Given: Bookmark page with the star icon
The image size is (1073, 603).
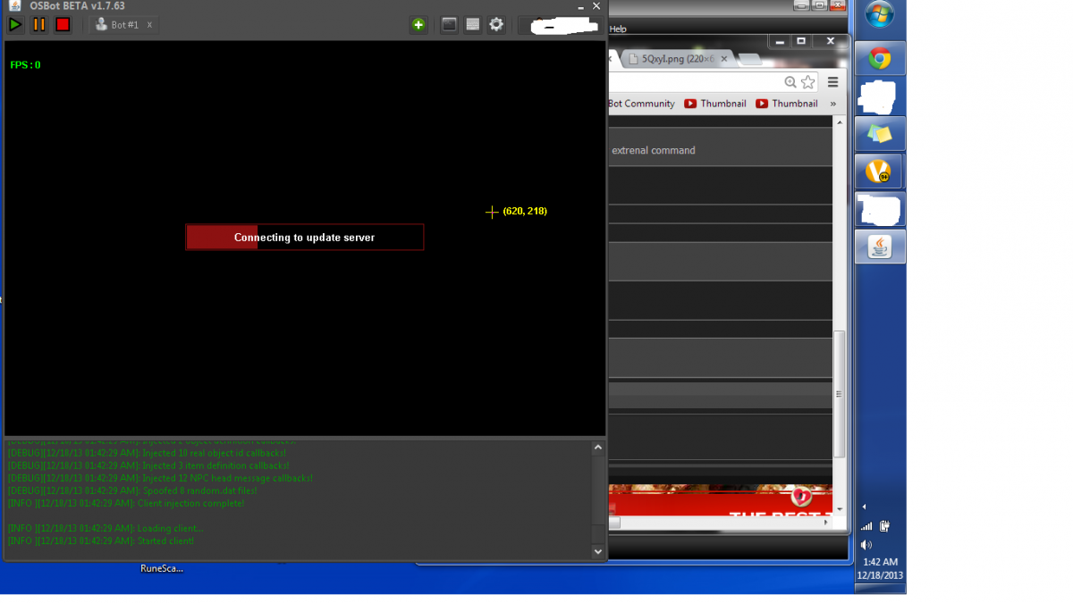Looking at the screenshot, I should (x=808, y=82).
